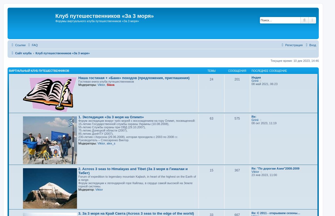Screen dimensions: 335x216
Task: View moderator Slava's profile
Action: [110, 85]
